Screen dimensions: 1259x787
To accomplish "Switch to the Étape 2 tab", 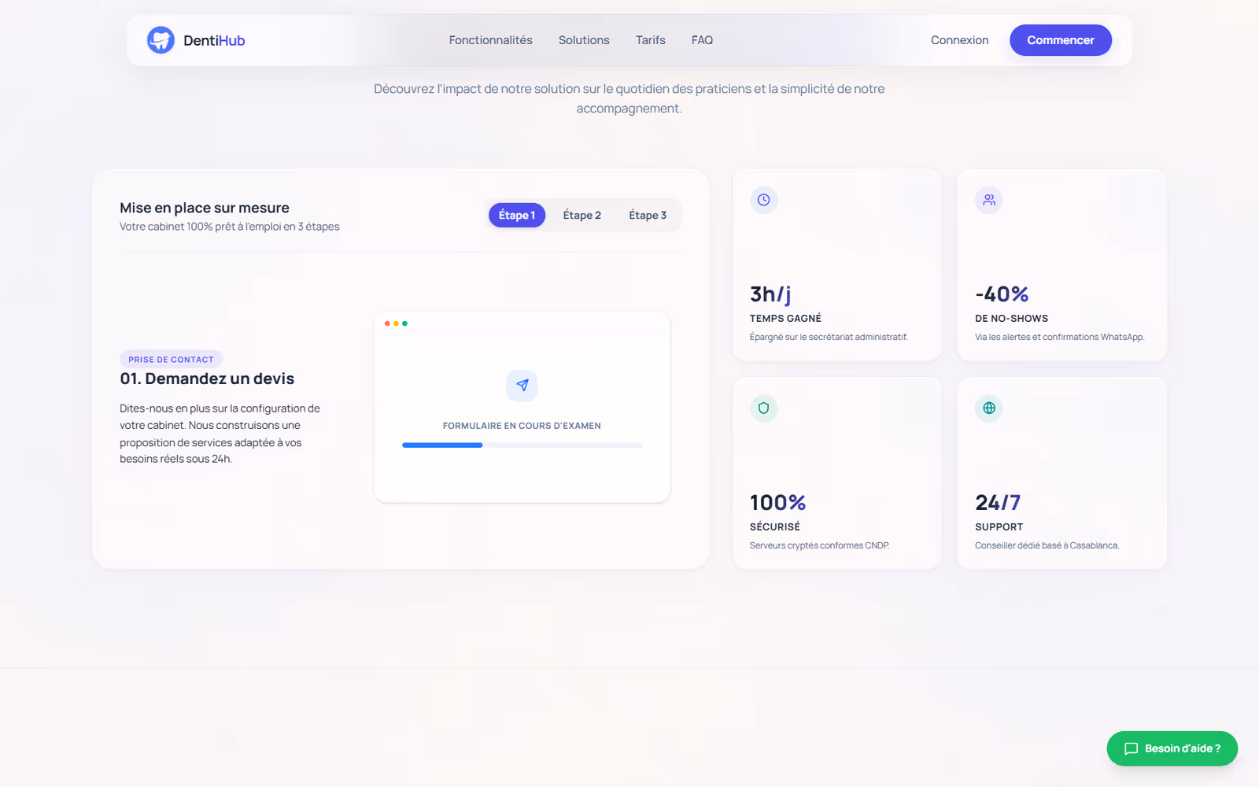I will [x=582, y=215].
